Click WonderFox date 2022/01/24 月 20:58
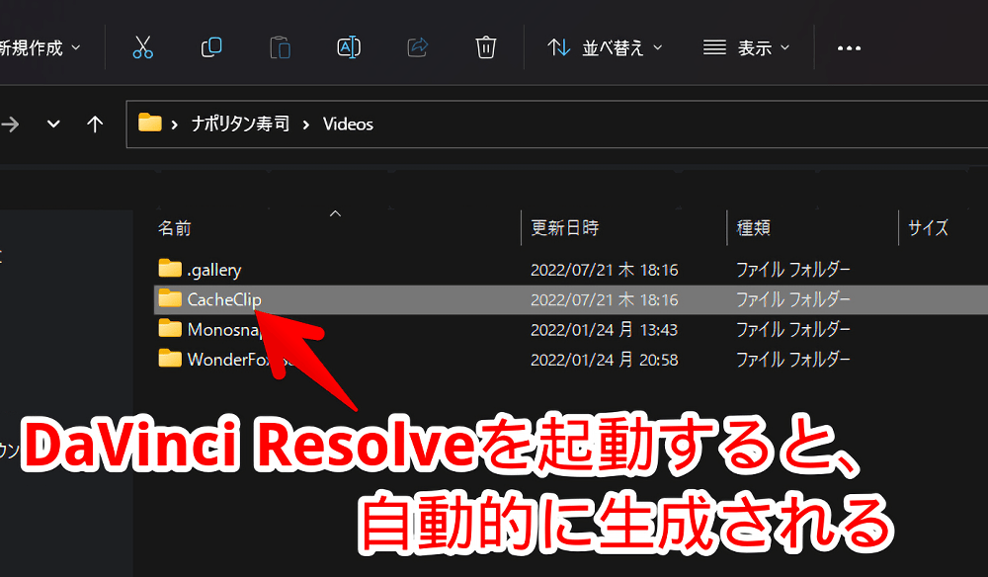 click(x=605, y=360)
